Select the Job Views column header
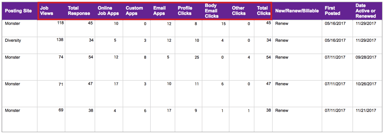The height and width of the screenshot is (134, 385). click(x=47, y=11)
